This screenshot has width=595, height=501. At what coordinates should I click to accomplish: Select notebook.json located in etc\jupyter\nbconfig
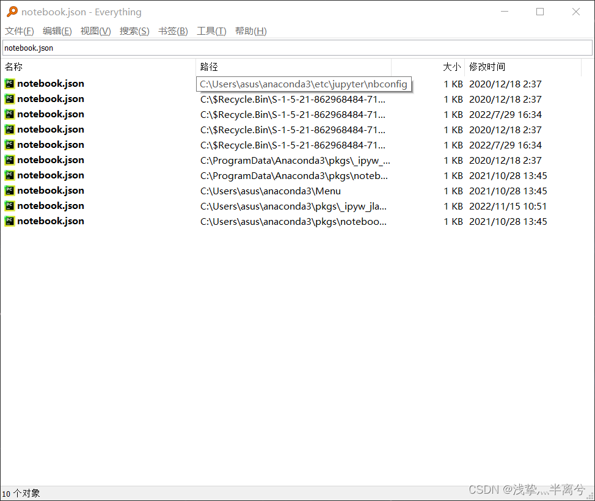click(51, 84)
